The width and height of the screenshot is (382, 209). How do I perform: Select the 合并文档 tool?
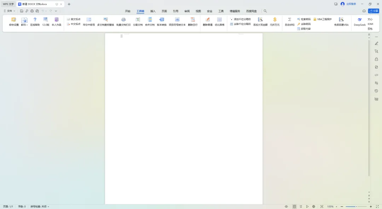150,22
